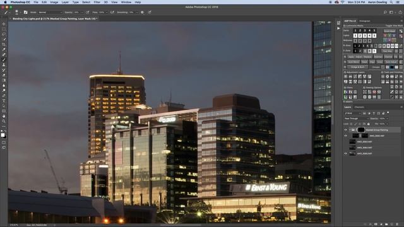Open the Layer menu
The width and height of the screenshot is (404, 227).
click(65, 2)
